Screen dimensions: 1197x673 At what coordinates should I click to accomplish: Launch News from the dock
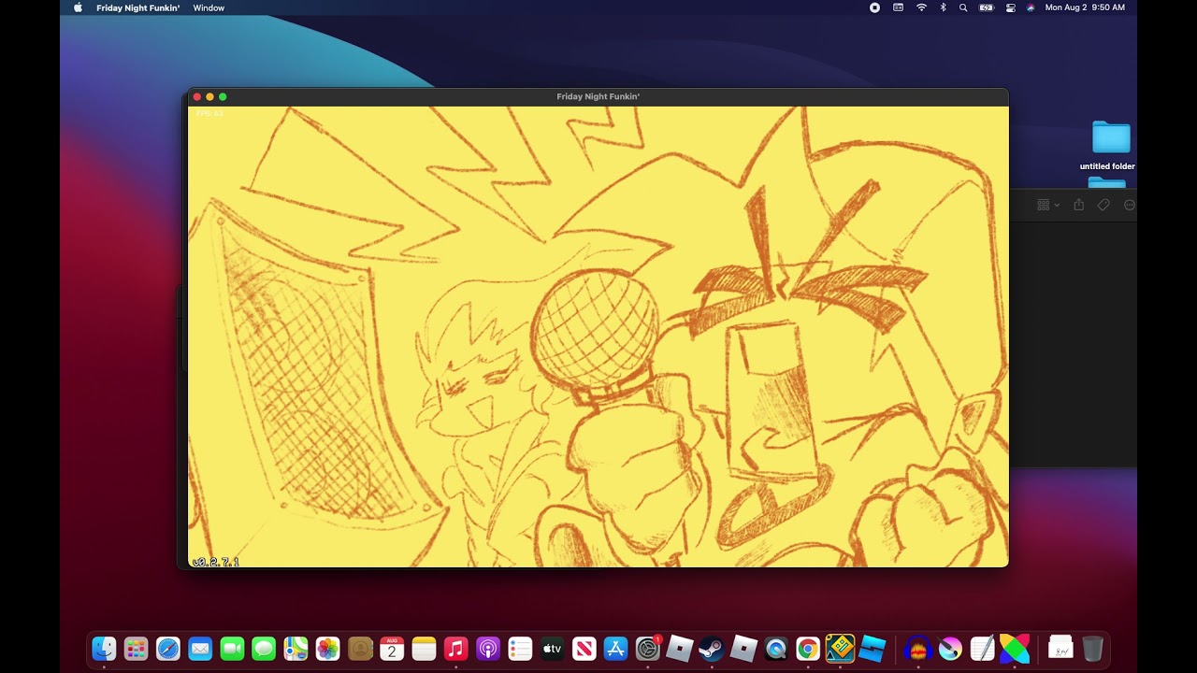click(x=584, y=648)
